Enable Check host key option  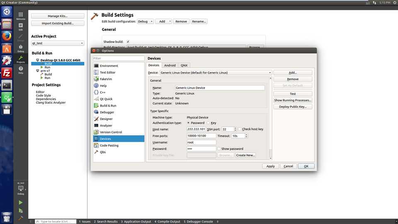pyautogui.click(x=240, y=129)
